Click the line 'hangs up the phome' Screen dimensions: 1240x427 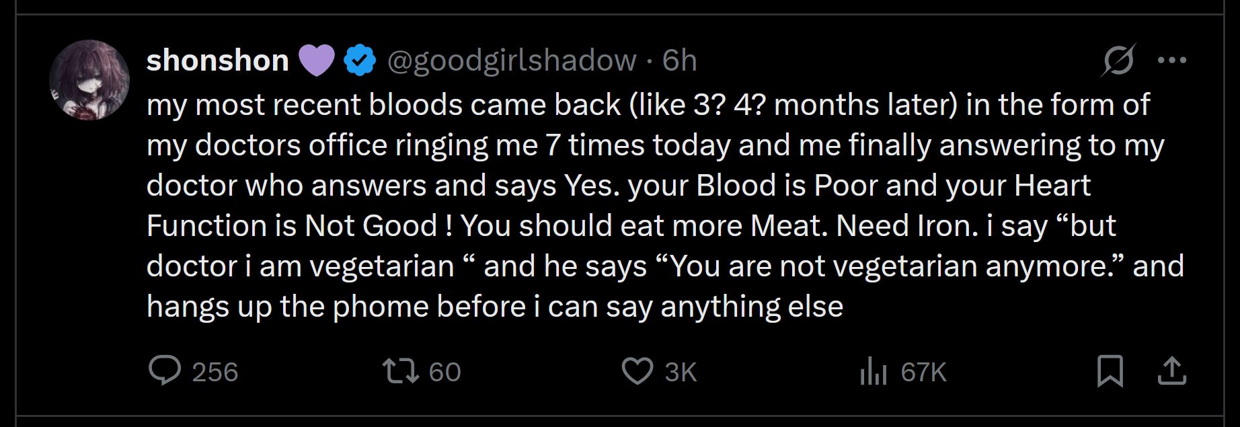(x=494, y=307)
